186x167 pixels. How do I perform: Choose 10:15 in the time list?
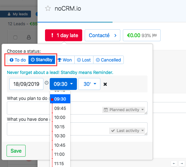[60, 127]
